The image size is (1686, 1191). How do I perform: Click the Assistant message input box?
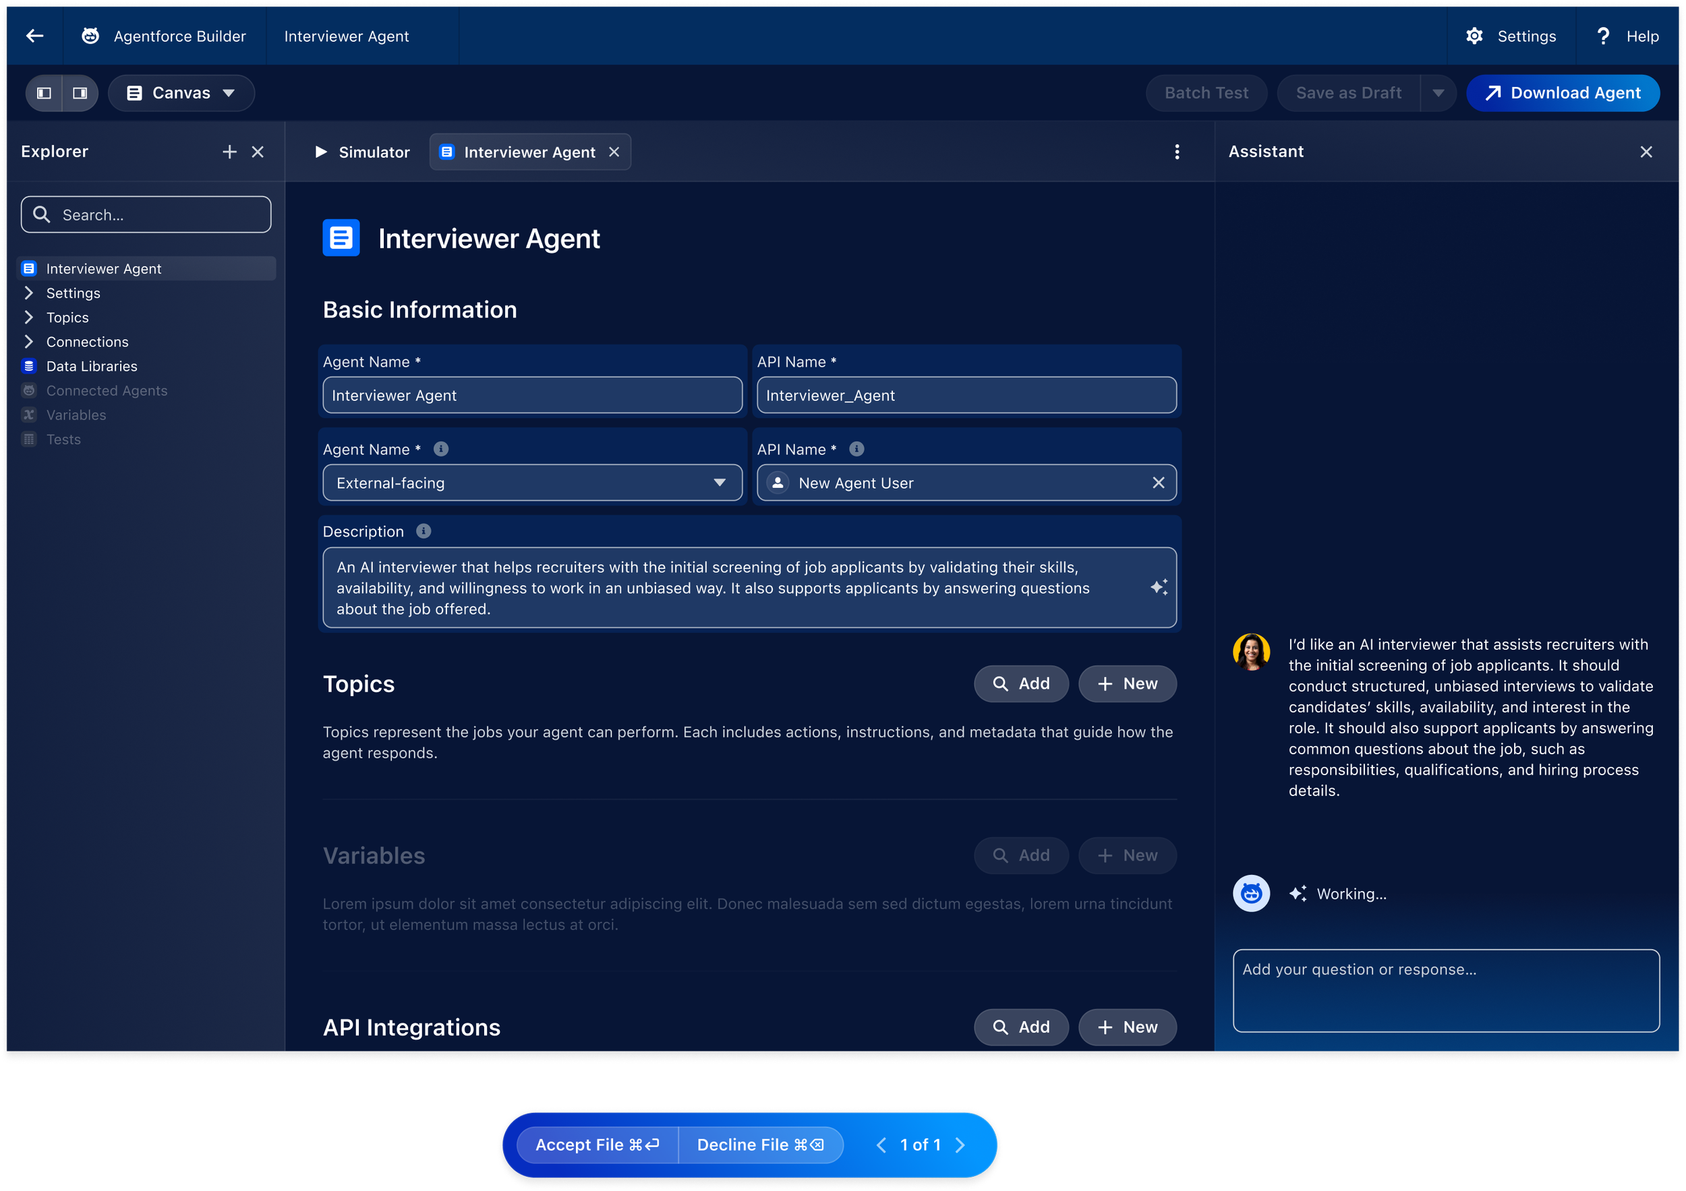[x=1446, y=991]
